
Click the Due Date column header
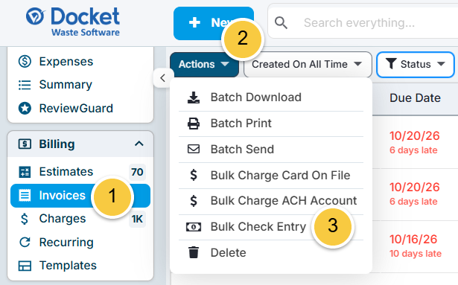click(415, 98)
